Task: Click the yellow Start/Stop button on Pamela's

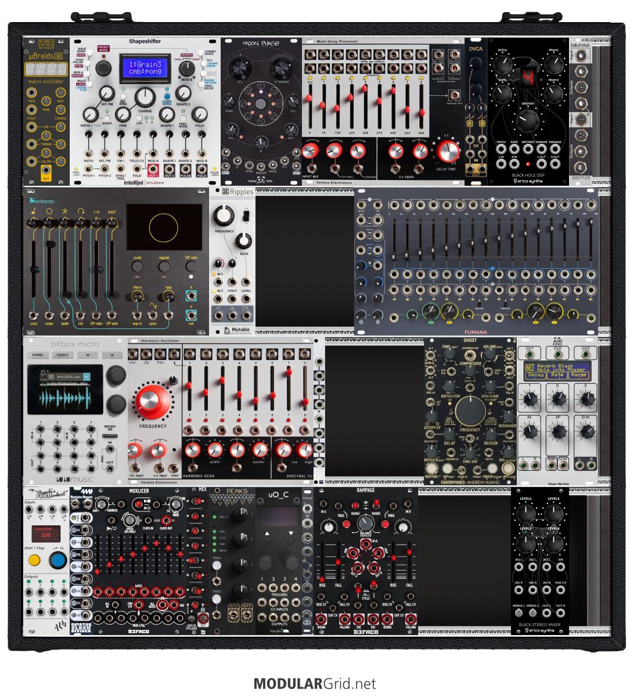Action: coord(34,560)
